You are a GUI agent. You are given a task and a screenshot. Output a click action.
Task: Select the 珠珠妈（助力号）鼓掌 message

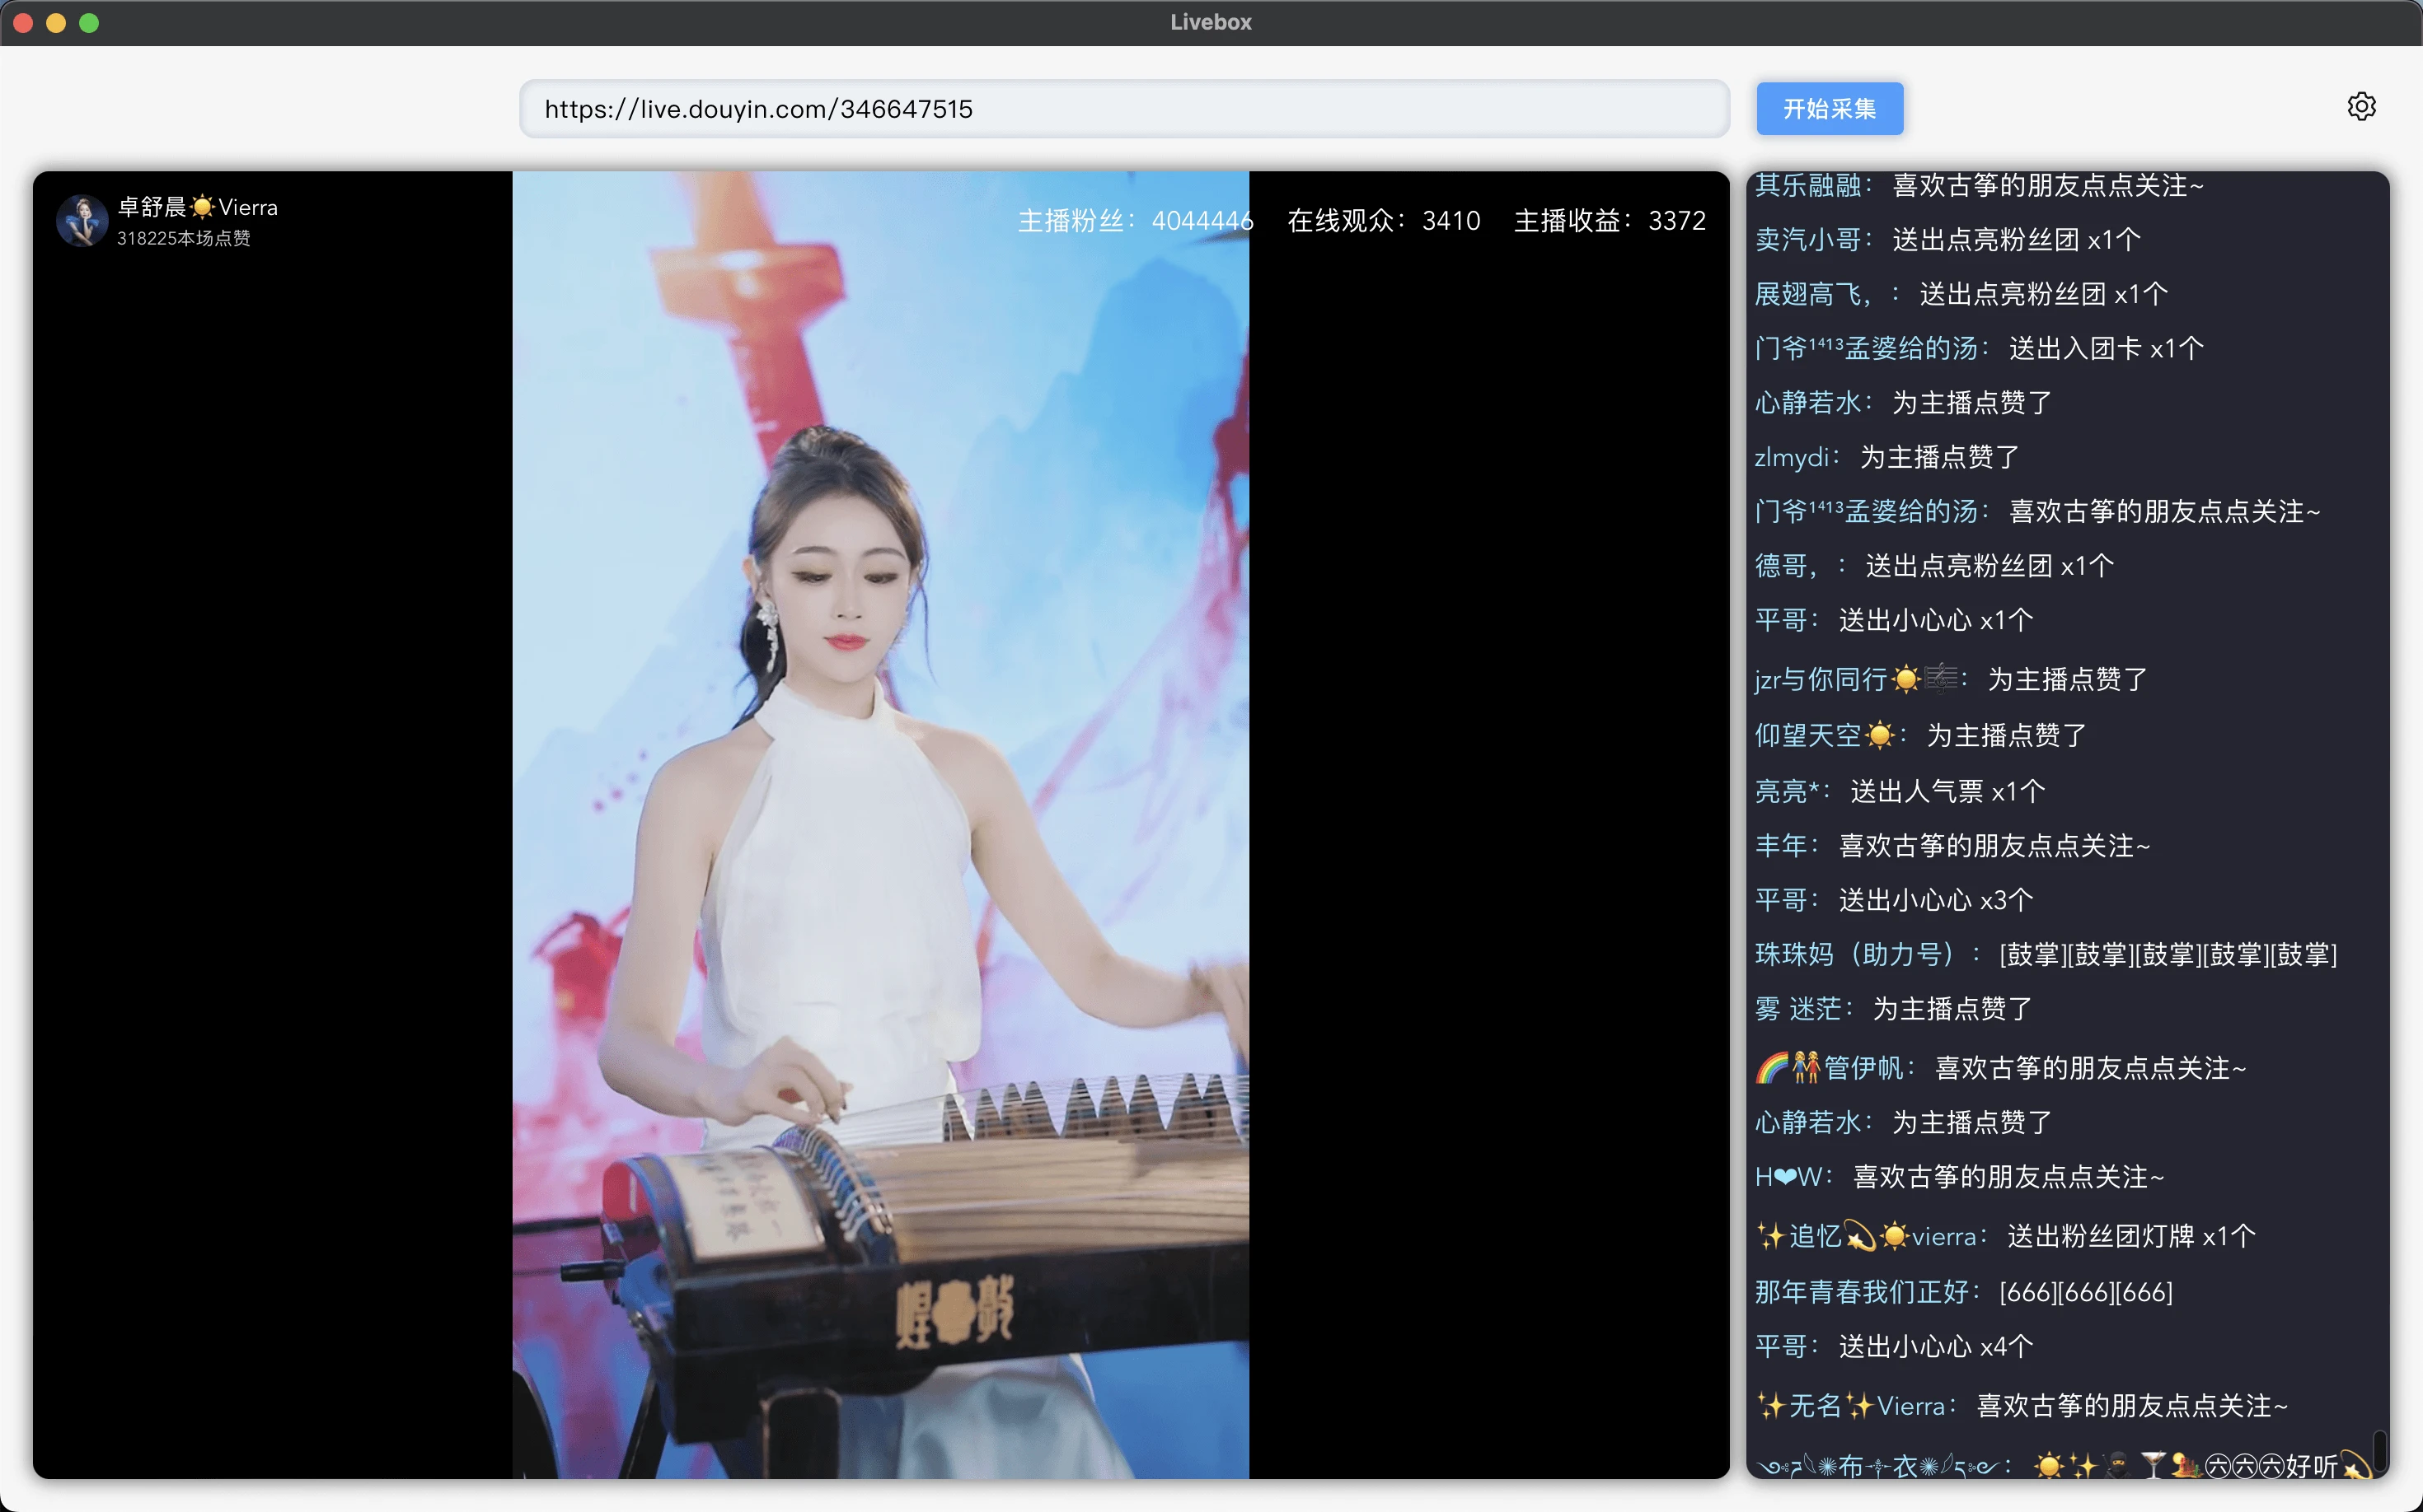[2046, 954]
